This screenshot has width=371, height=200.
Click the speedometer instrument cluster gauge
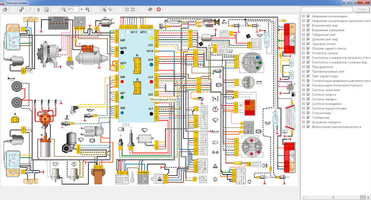(x=252, y=62)
